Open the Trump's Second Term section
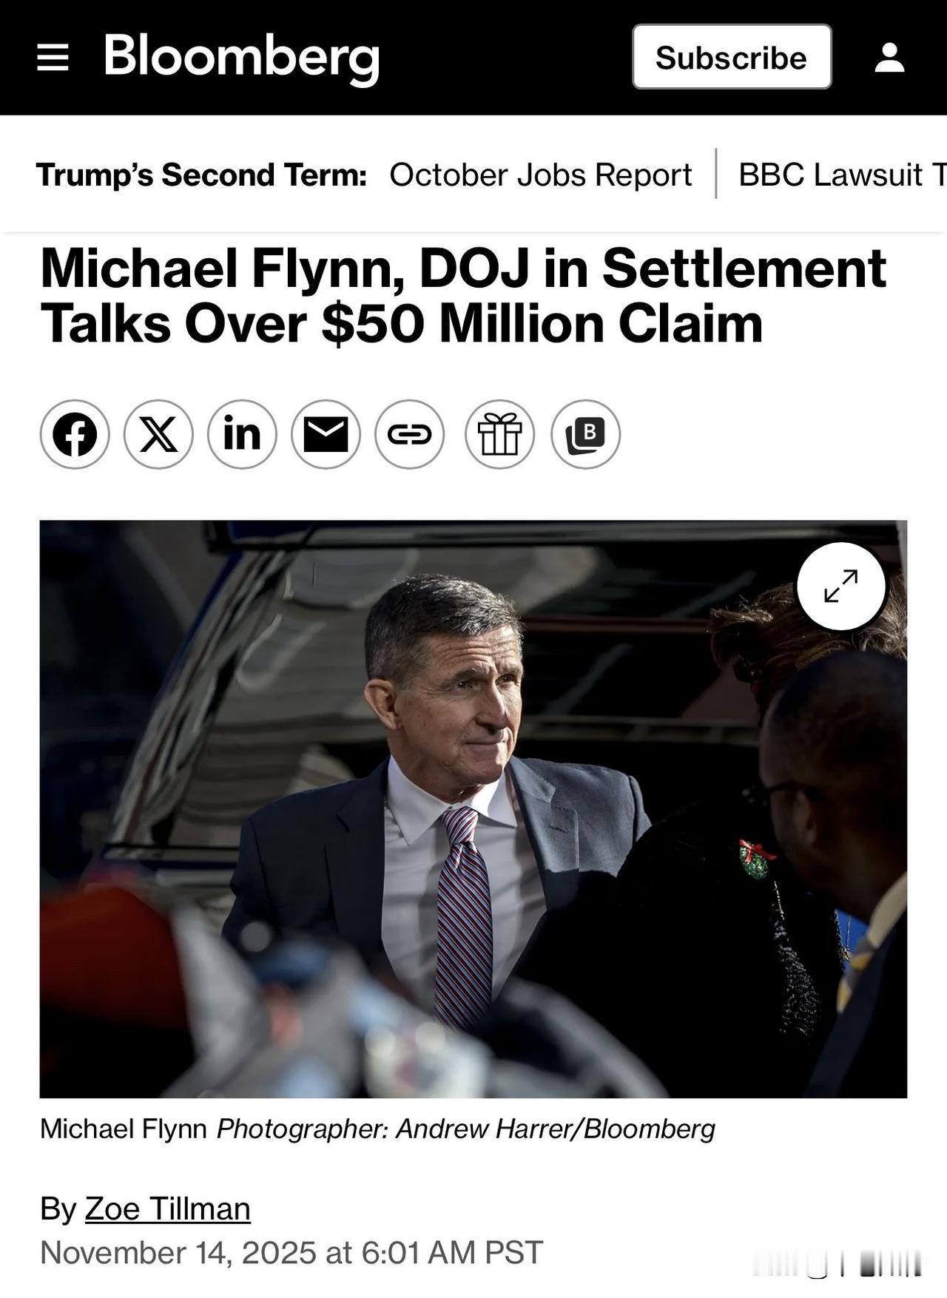This screenshot has width=947, height=1298. [201, 175]
